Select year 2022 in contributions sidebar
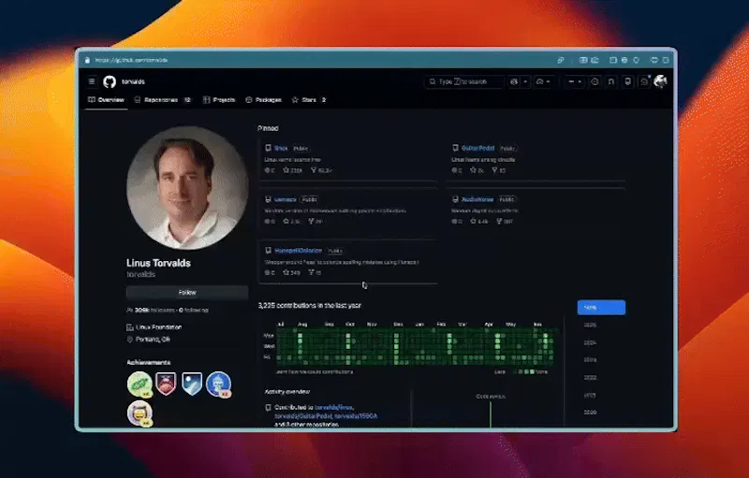 click(x=590, y=377)
